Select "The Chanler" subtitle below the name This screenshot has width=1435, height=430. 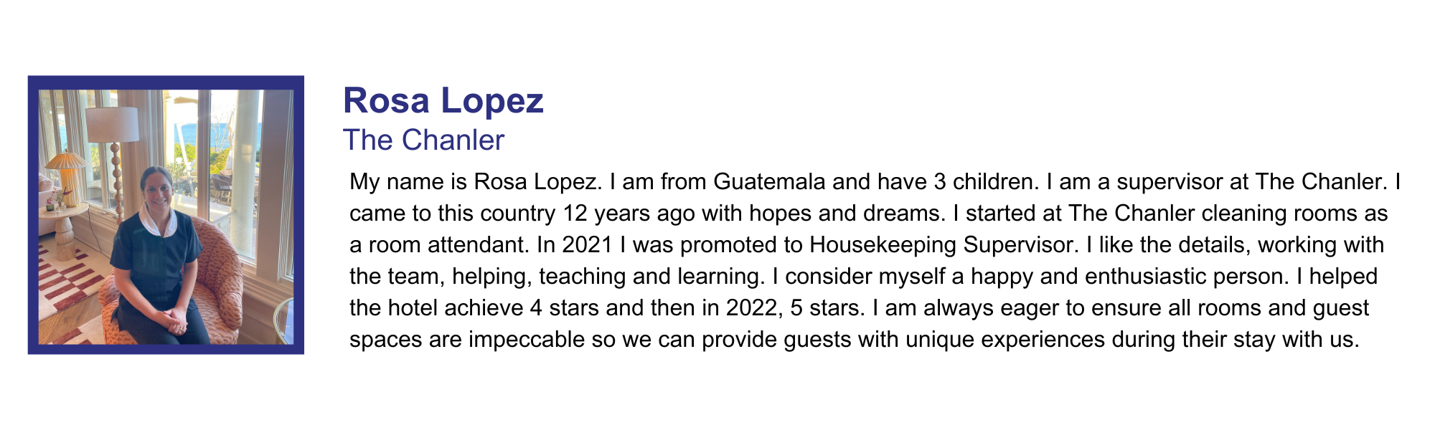click(423, 140)
